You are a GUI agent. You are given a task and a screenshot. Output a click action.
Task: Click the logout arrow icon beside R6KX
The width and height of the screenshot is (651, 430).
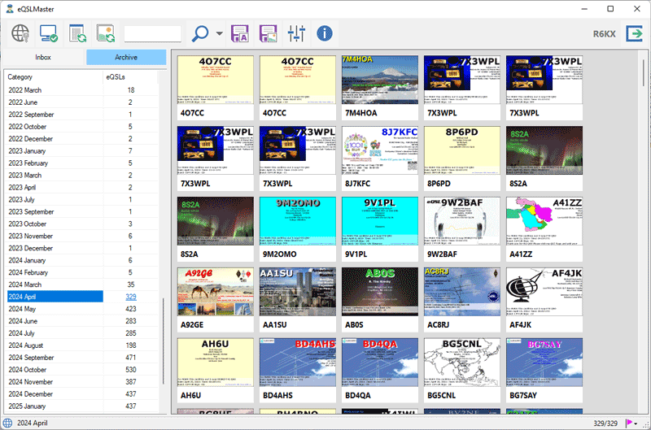634,33
